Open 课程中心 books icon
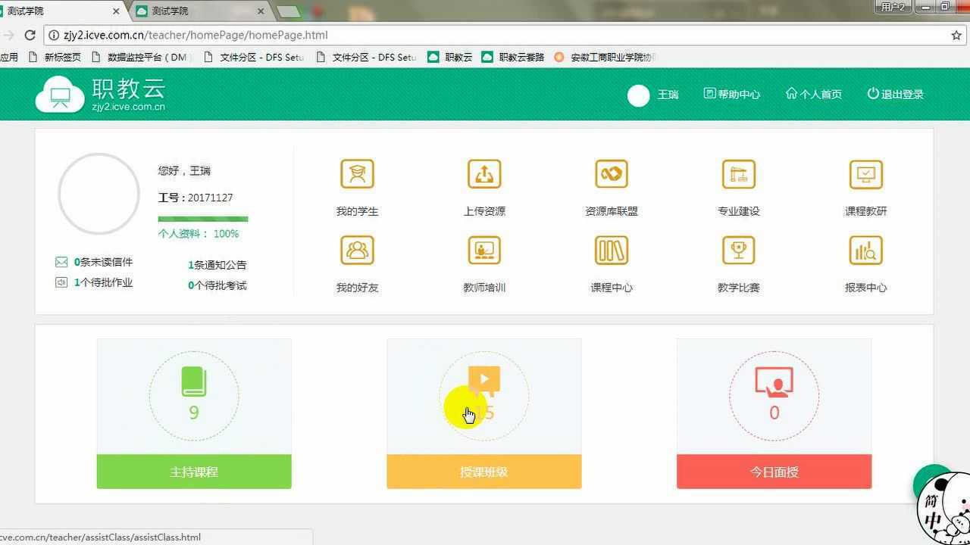The image size is (970, 545). [x=612, y=250]
